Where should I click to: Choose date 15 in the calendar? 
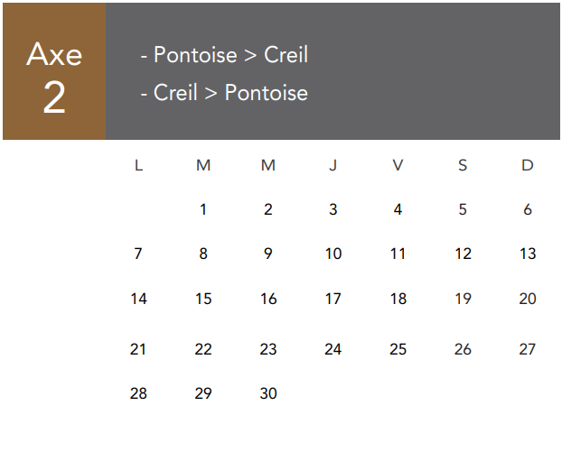click(x=203, y=299)
